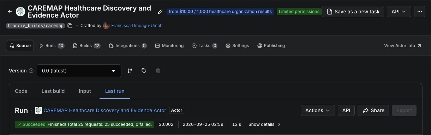Open the Version 0.0 (latest) dropdown

79,71
